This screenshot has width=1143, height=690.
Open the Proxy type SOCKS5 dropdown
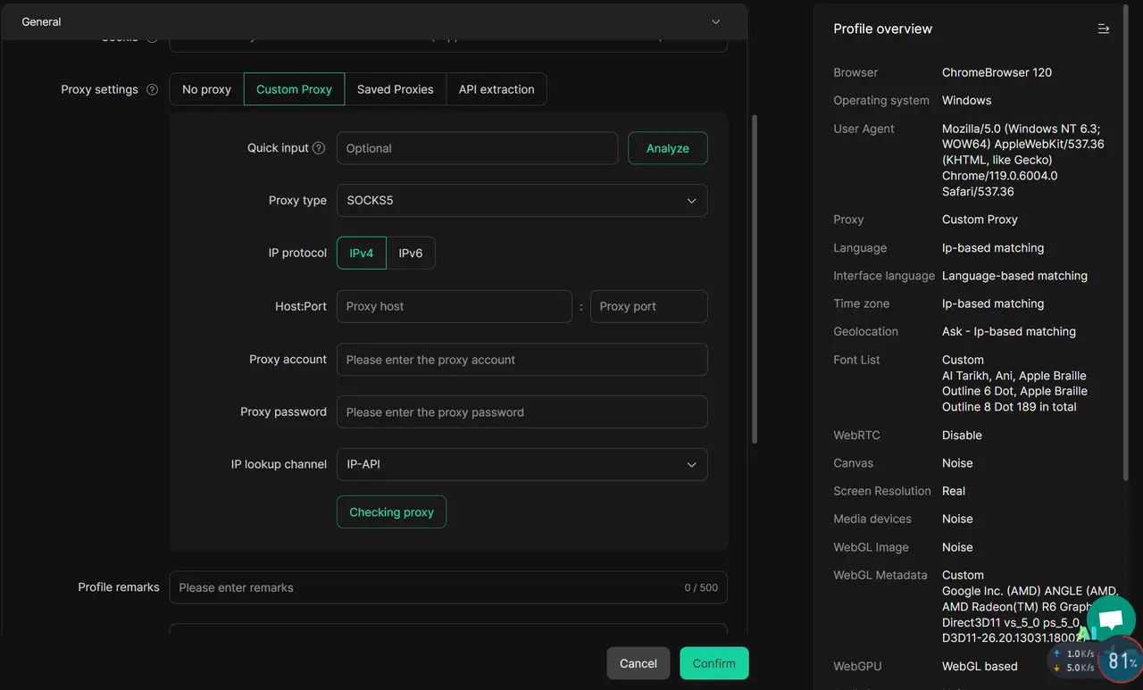[x=521, y=200]
